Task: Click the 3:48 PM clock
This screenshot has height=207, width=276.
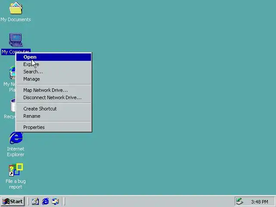Action: pyautogui.click(x=260, y=202)
